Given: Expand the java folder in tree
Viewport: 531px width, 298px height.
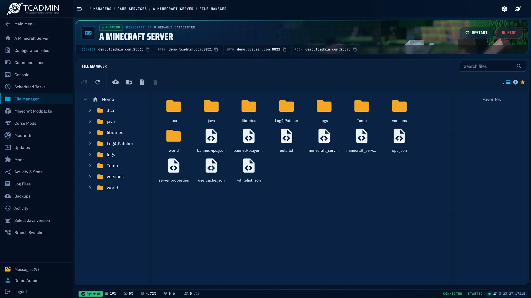Looking at the screenshot, I should [x=90, y=121].
